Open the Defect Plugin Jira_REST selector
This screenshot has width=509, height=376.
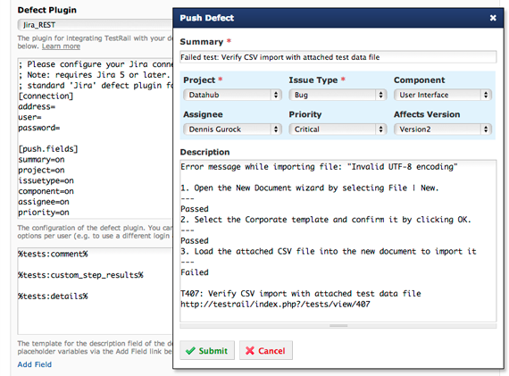pos(95,25)
